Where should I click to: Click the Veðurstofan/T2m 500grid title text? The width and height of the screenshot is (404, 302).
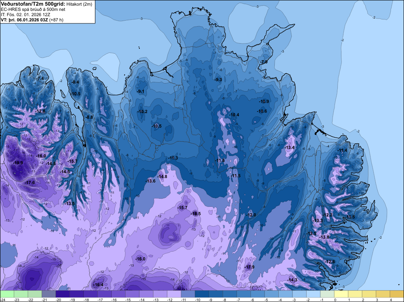[33, 4]
